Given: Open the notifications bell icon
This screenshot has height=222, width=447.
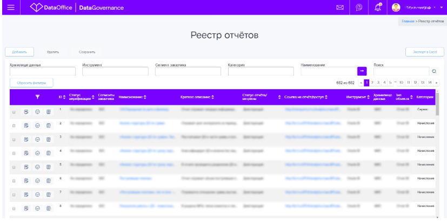Looking at the screenshot, I should click(x=378, y=8).
